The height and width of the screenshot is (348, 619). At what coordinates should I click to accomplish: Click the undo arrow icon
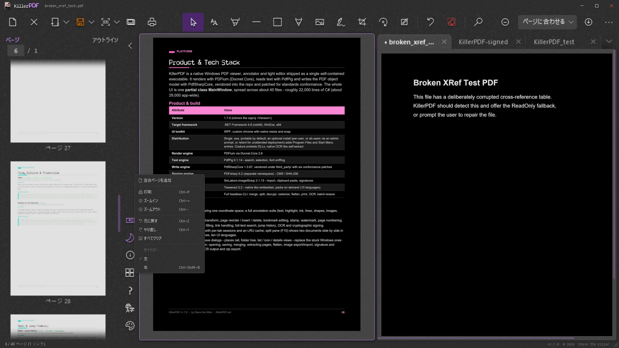pyautogui.click(x=430, y=22)
